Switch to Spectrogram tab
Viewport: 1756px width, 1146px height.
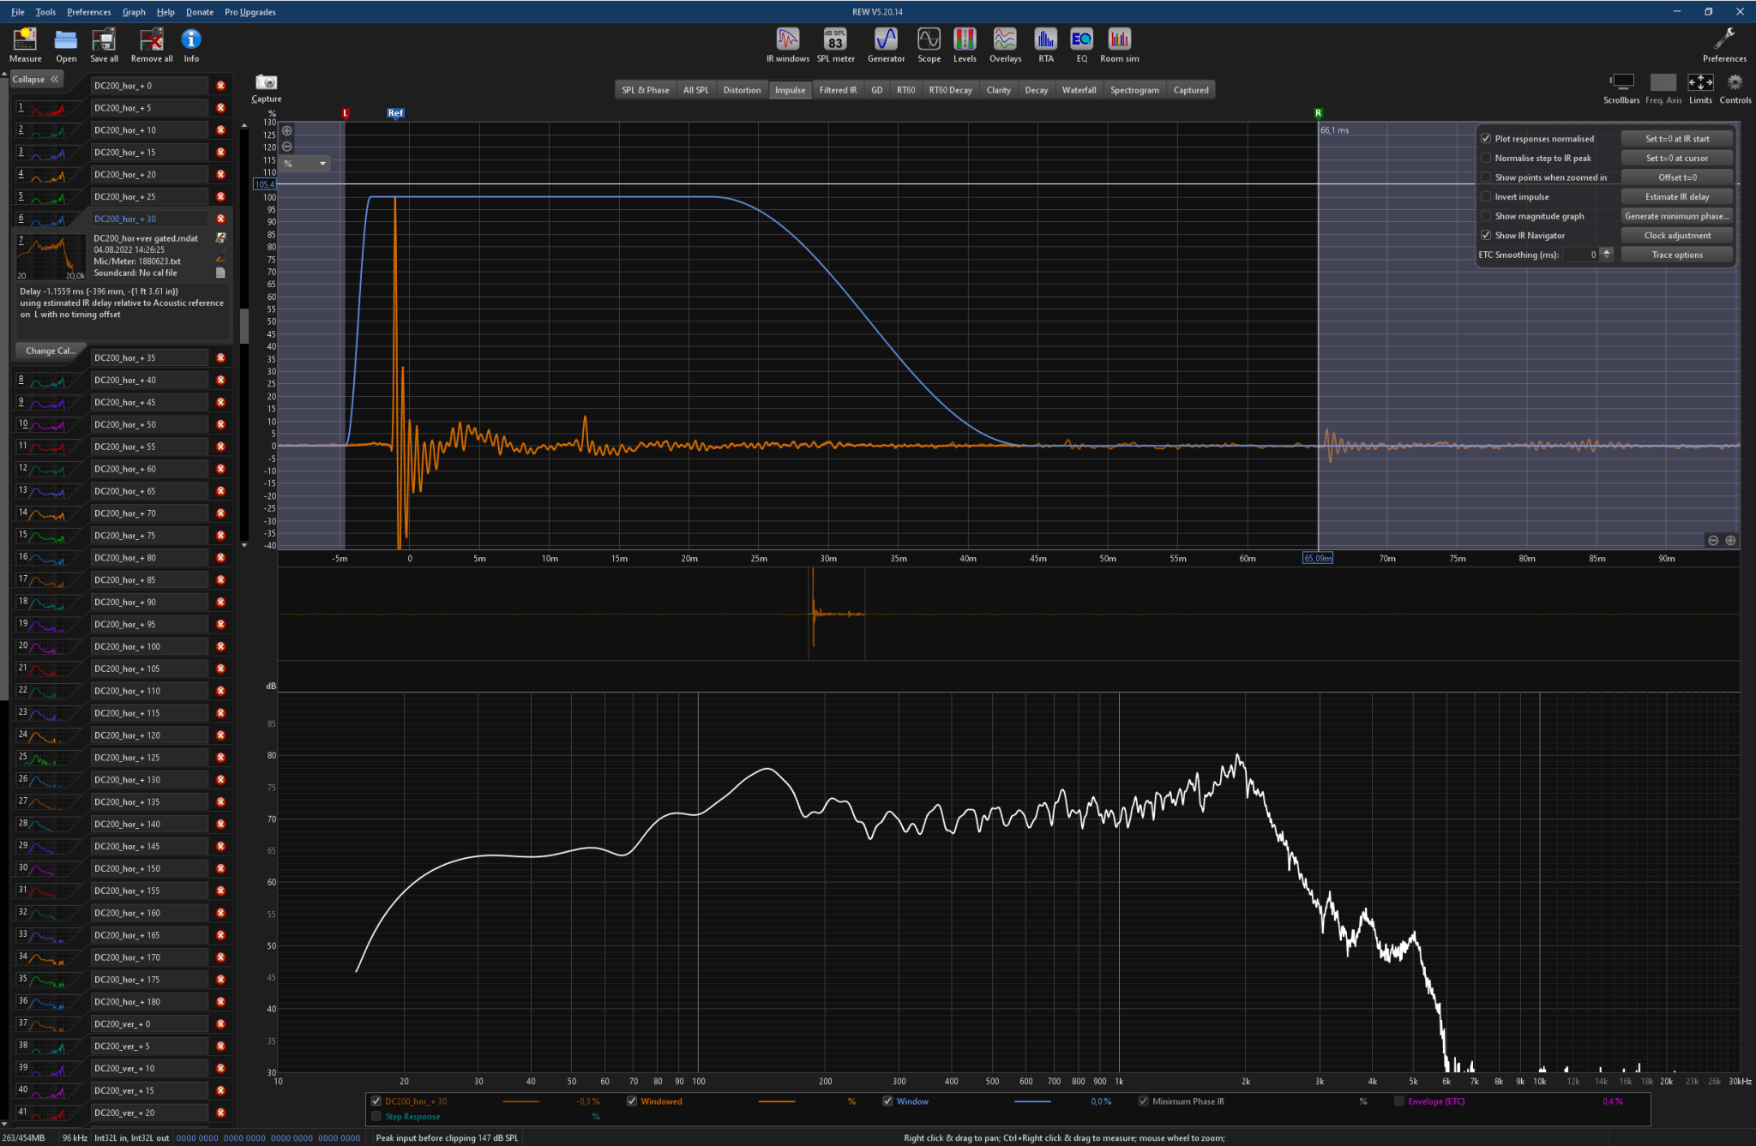[x=1134, y=90]
